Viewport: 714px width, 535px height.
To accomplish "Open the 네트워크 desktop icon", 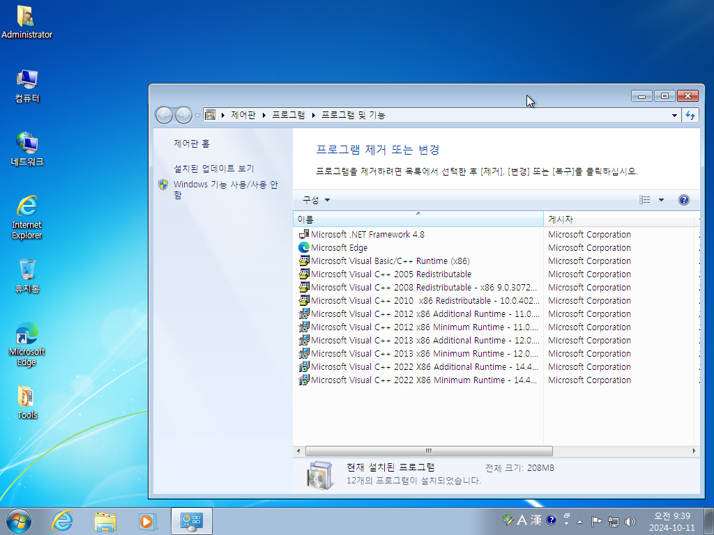I will tap(27, 149).
